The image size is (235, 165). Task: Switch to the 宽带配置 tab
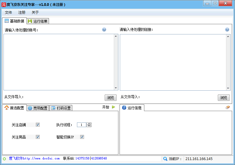click(38, 108)
